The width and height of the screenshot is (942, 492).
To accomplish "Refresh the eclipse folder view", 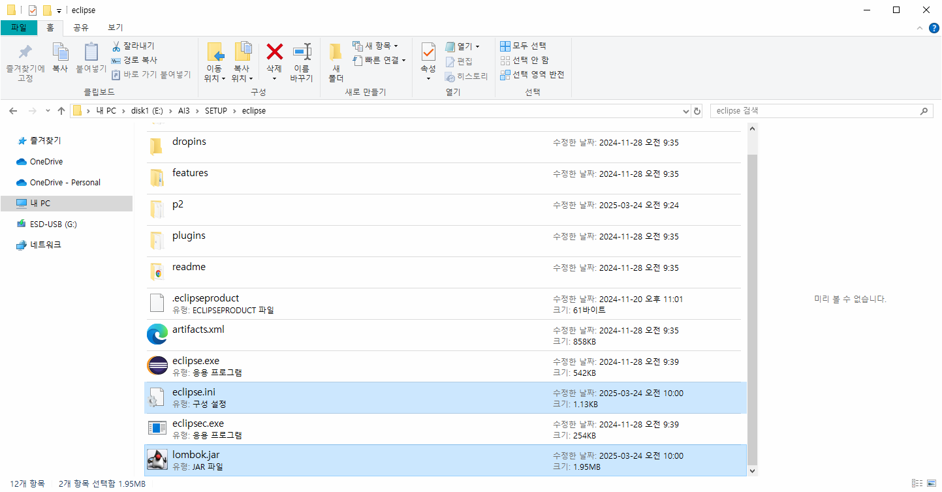I will 697,111.
